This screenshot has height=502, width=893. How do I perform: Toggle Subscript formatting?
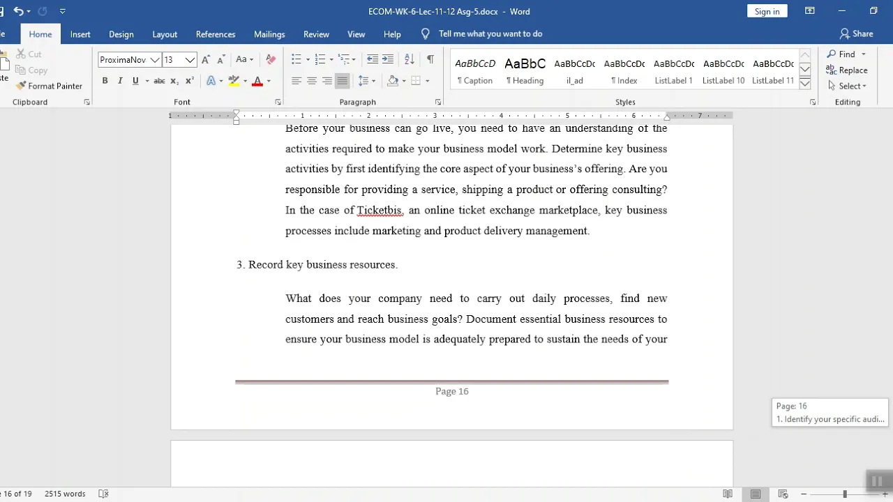175,81
